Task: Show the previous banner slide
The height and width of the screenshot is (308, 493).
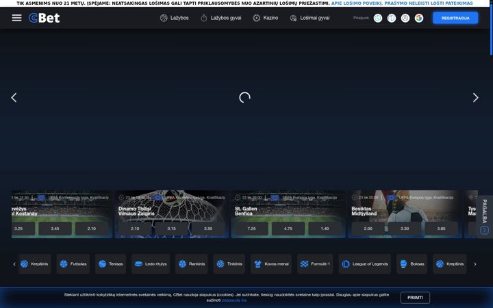Action: (x=14, y=97)
